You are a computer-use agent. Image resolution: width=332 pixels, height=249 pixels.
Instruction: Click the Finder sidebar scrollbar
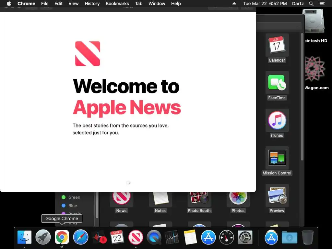(97, 205)
